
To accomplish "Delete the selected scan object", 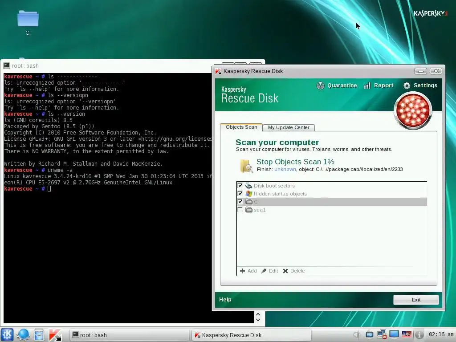I will [294, 271].
